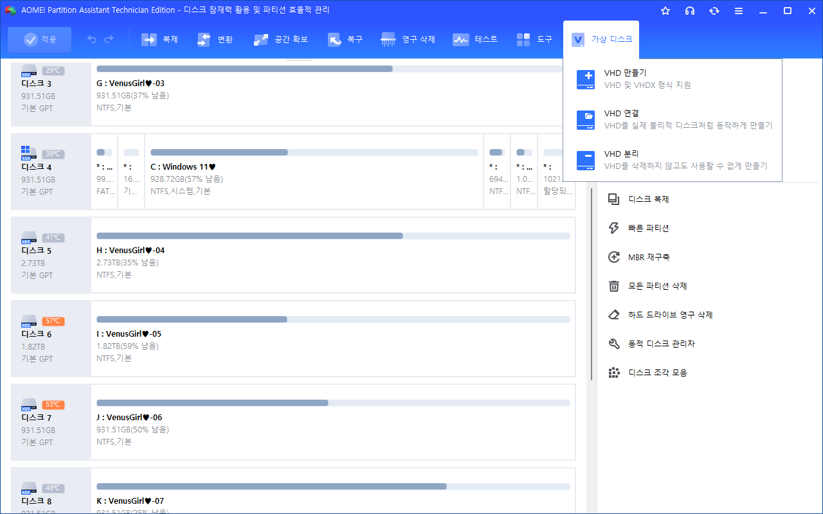
Task: Select the 디스크 6 header panel
Action: tap(51, 339)
